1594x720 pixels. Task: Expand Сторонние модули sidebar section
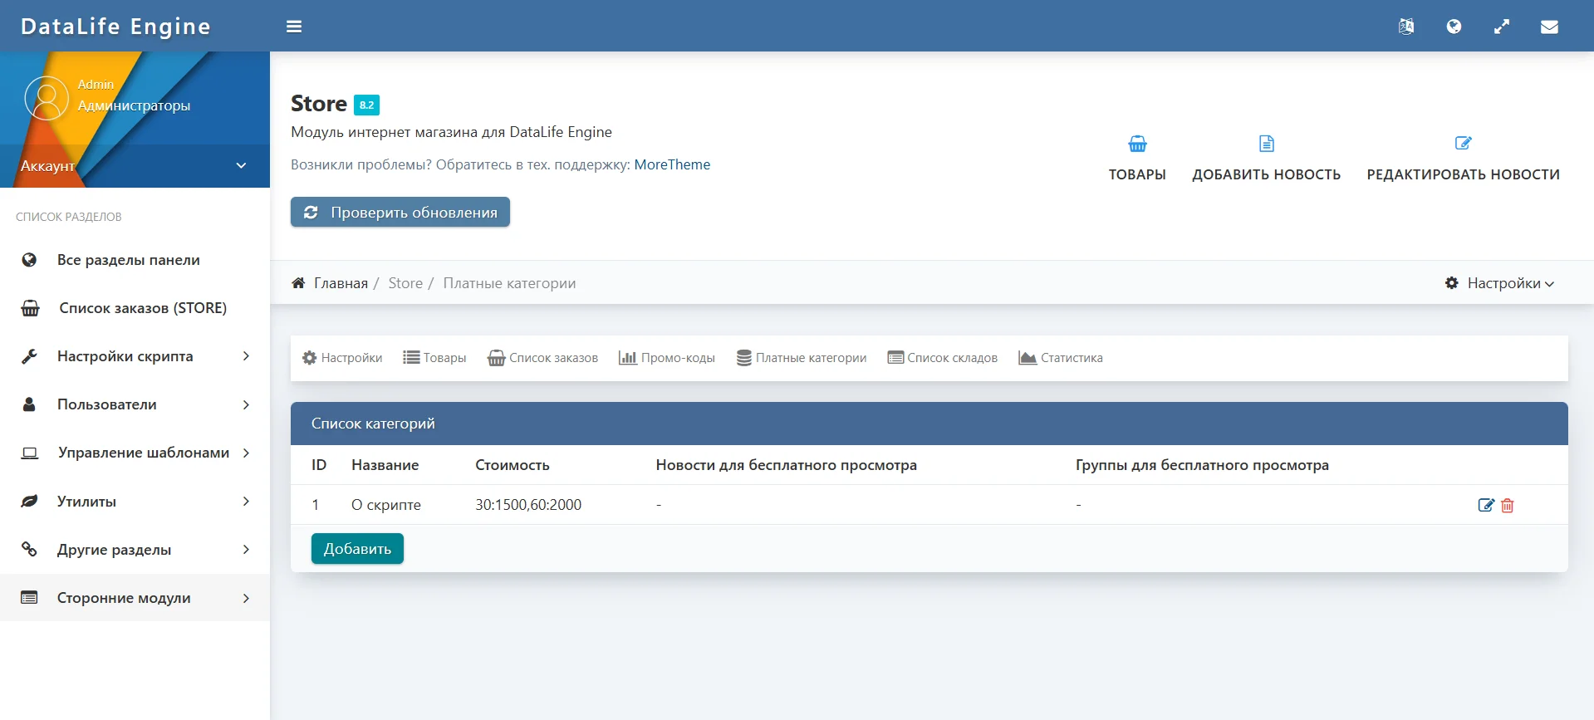(135, 598)
